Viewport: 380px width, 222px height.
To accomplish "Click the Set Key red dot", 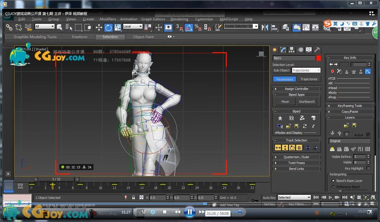I will 332,71.
